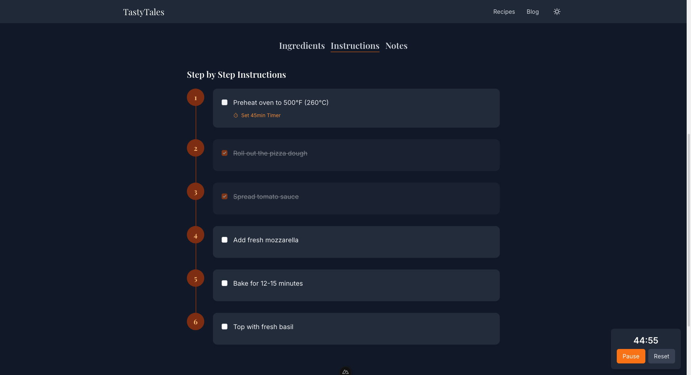Screen dimensions: 691x375
Task: Select step 4 circle in the timeline
Action: [x=195, y=235]
